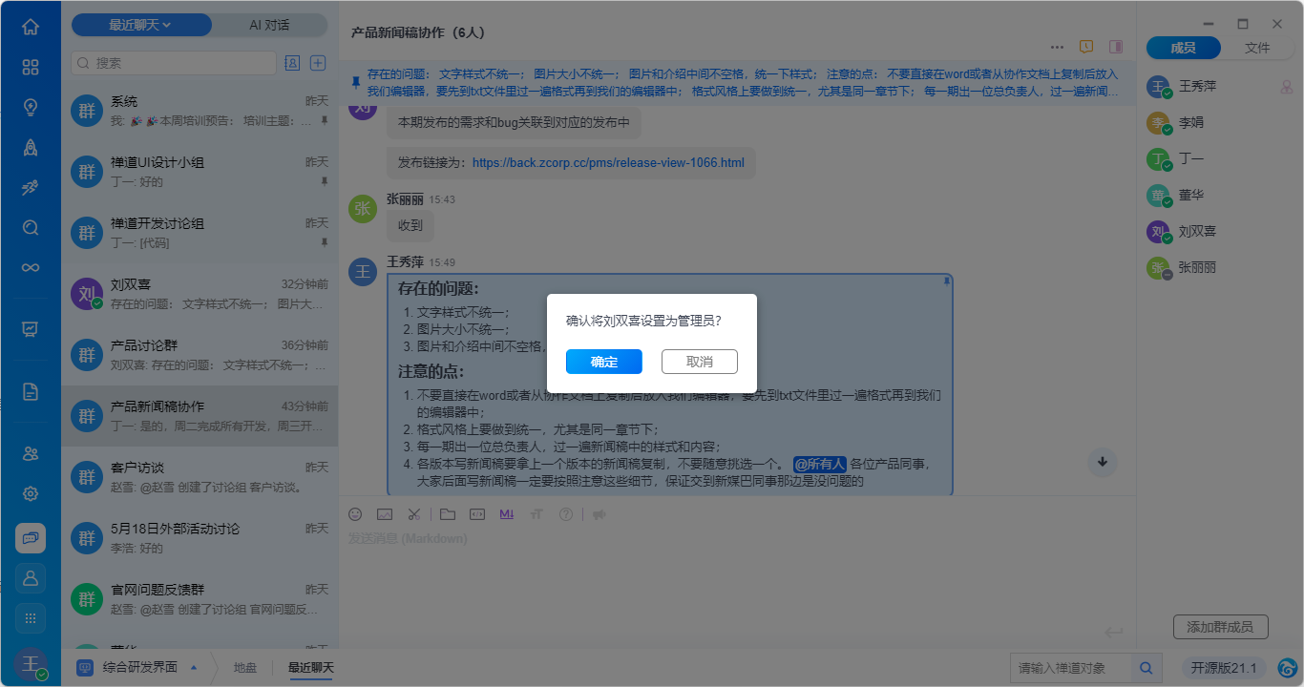The height and width of the screenshot is (687, 1304).
Task: Open the contacts person sidebar icon
Action: pos(31,577)
